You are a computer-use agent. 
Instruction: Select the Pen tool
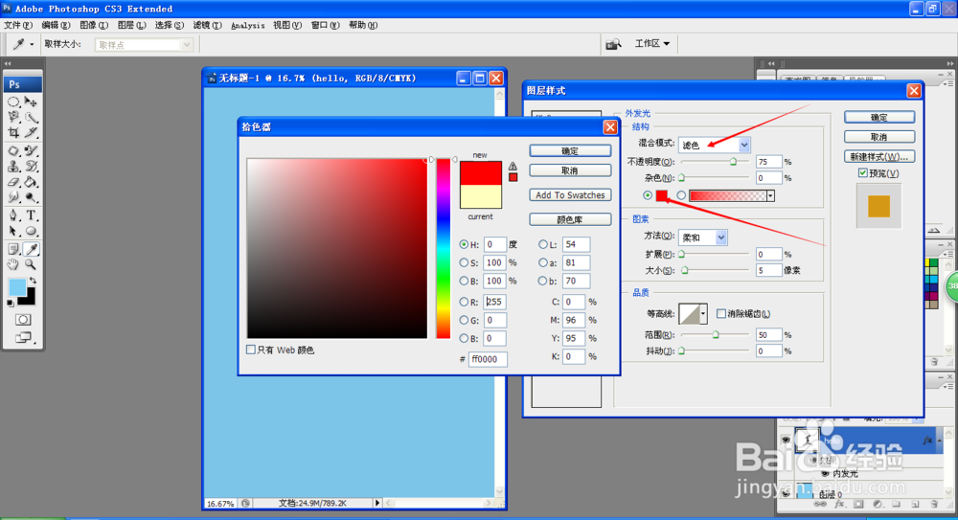[x=13, y=215]
